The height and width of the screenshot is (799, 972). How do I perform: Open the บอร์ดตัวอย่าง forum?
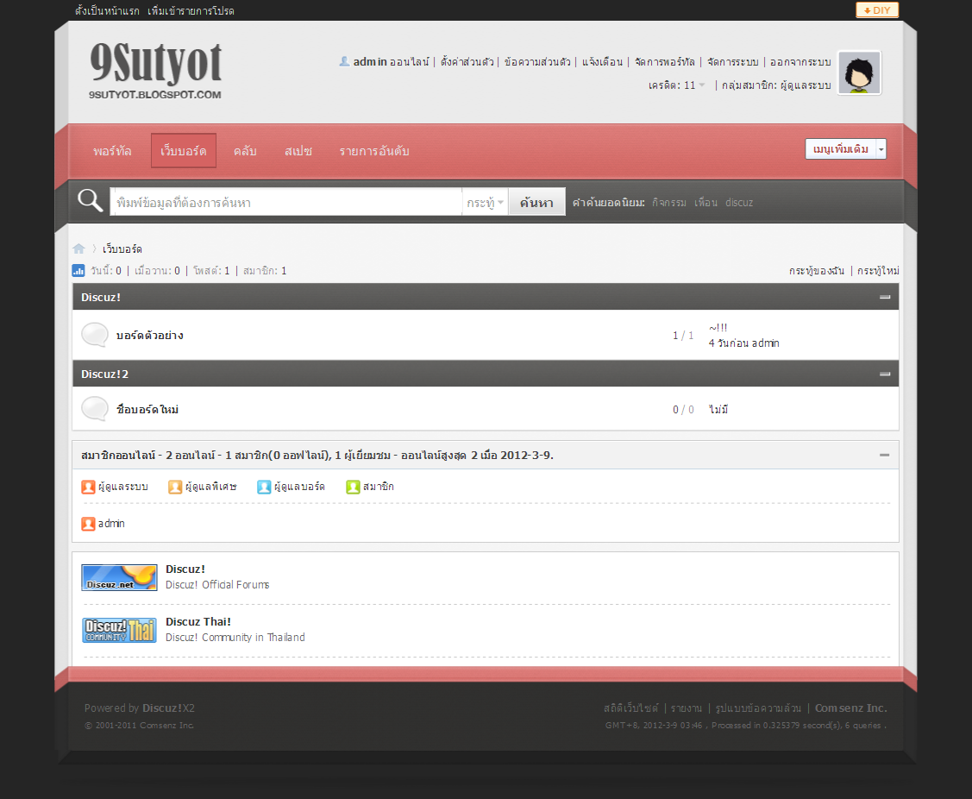[x=149, y=335]
